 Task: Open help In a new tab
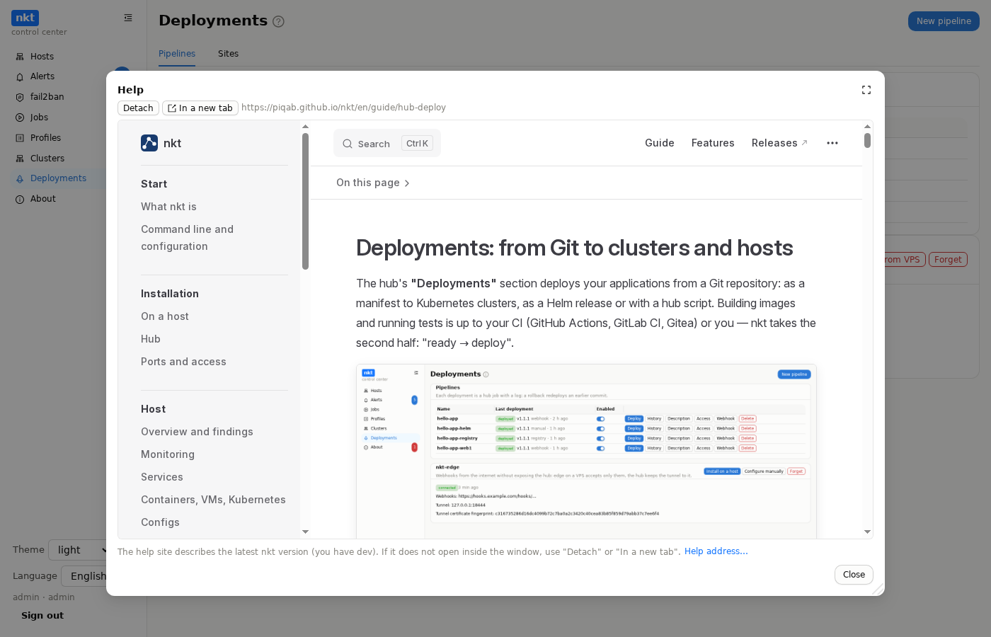click(200, 108)
